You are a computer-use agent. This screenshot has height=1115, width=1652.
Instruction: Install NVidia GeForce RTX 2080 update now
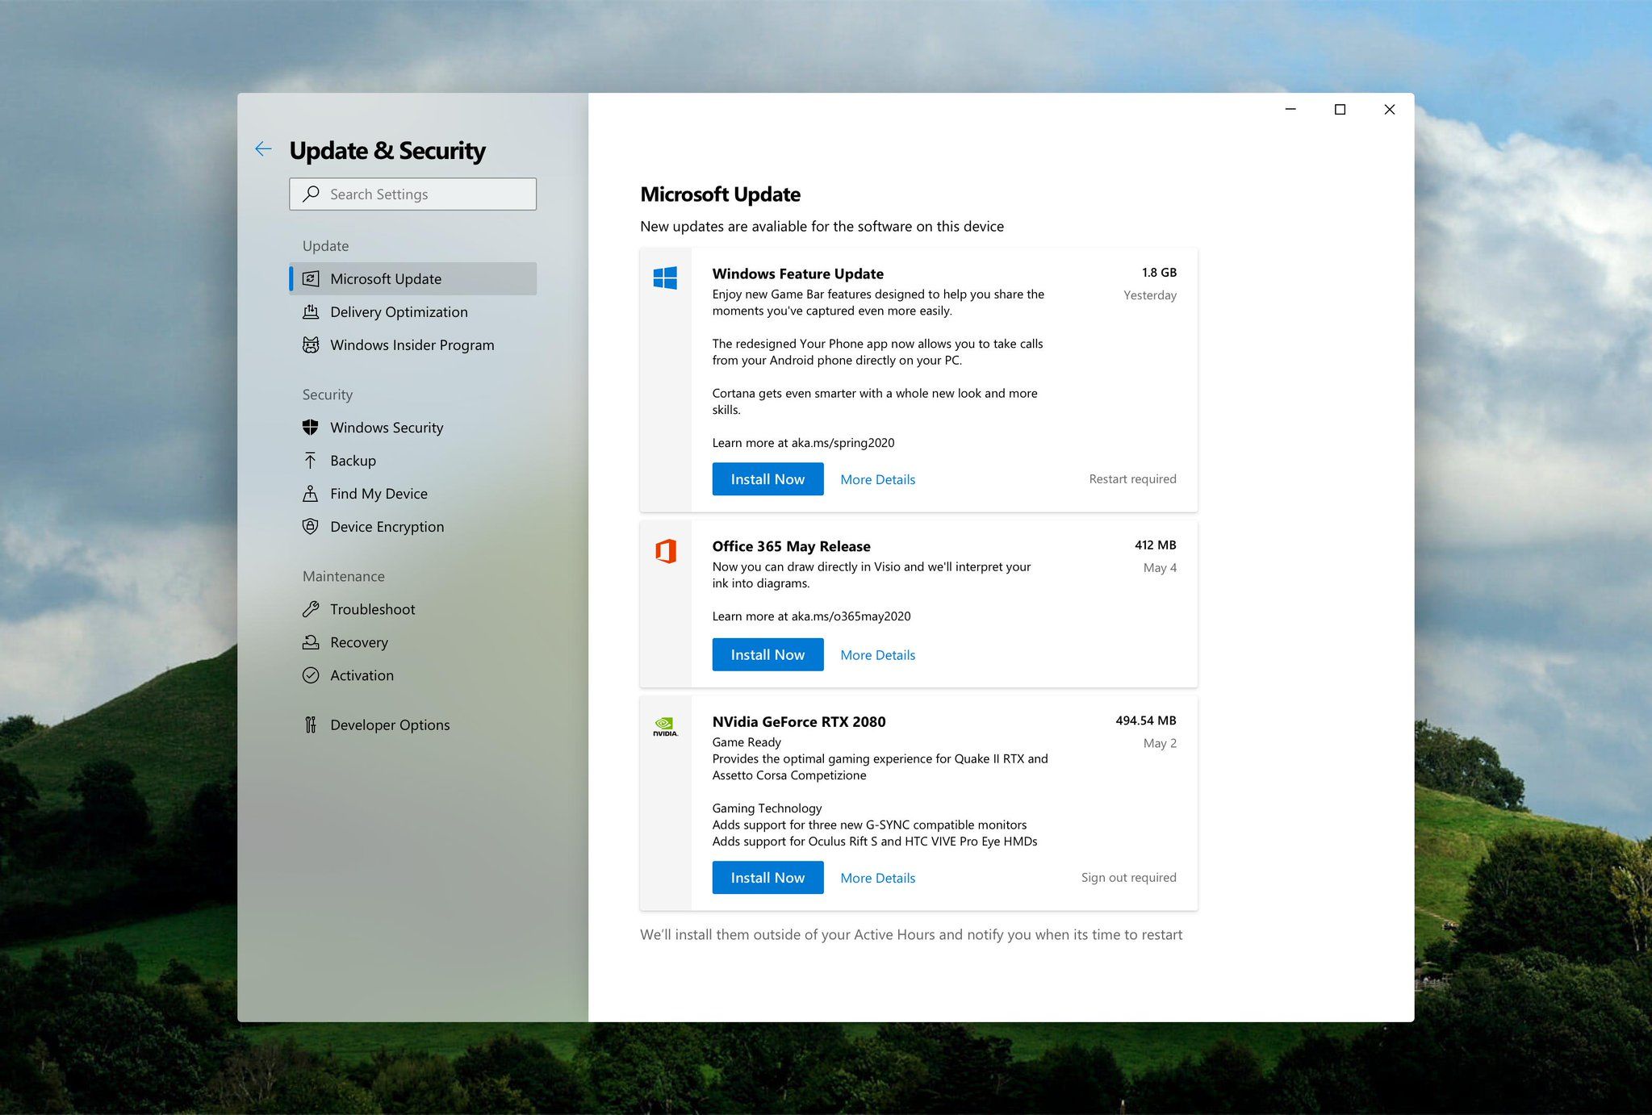(767, 877)
